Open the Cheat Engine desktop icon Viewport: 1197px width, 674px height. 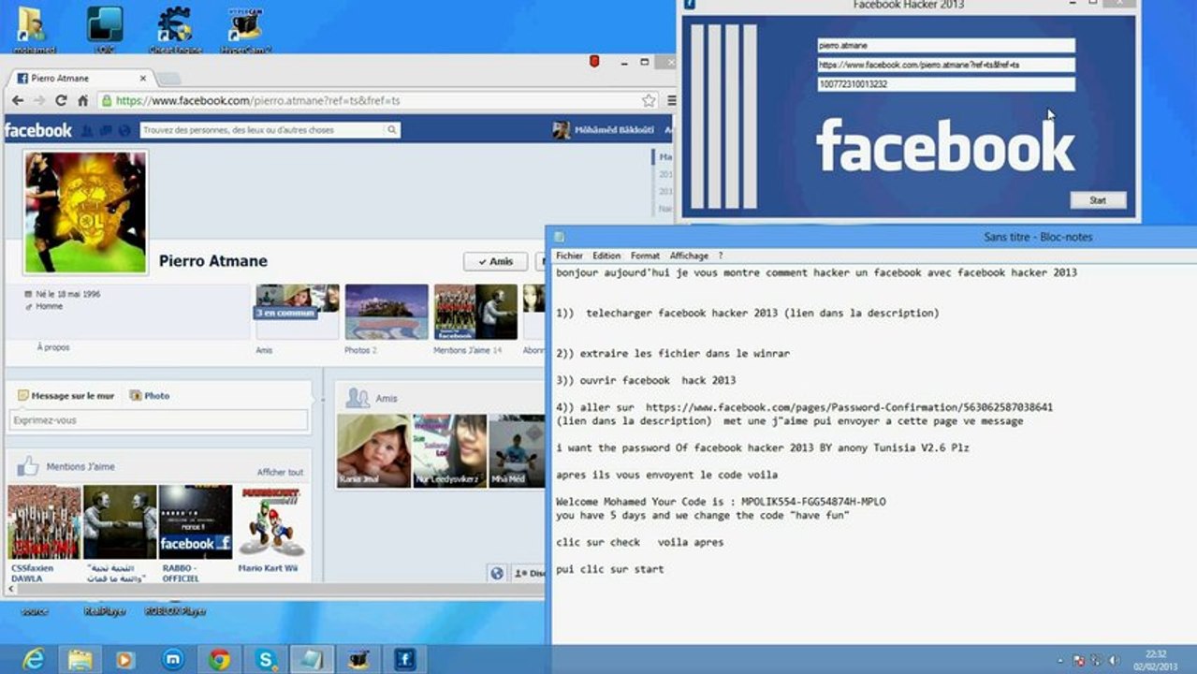[175, 28]
